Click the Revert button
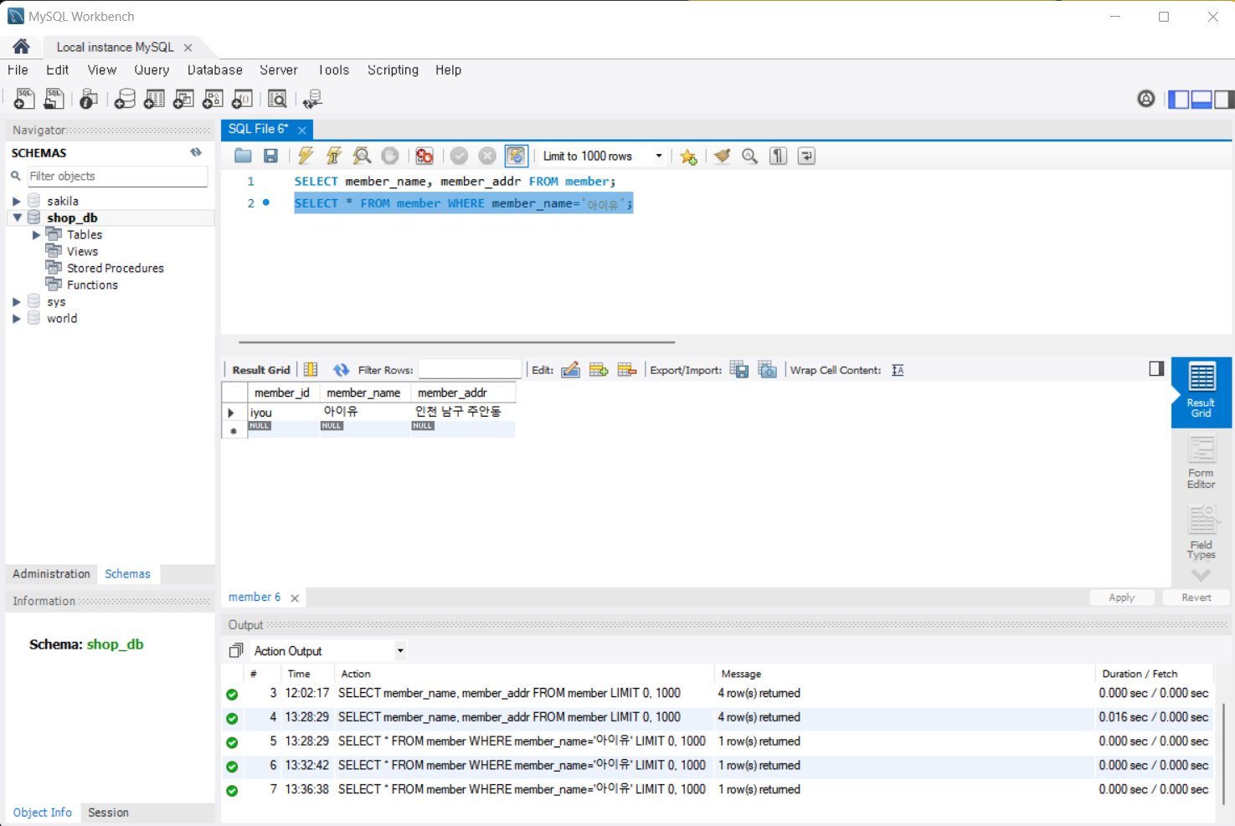1235x826 pixels. (1196, 598)
